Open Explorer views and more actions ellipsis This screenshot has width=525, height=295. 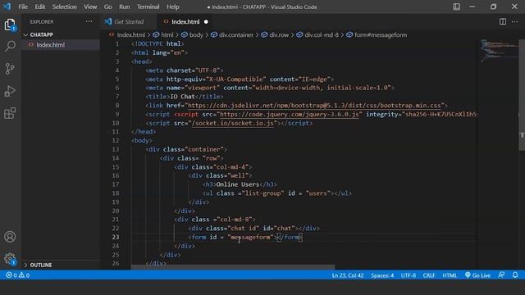[x=89, y=22]
